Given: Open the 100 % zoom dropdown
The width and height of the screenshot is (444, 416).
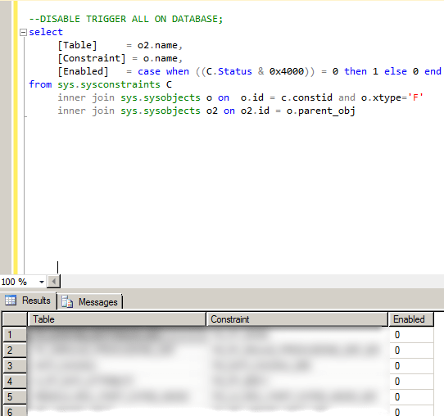Looking at the screenshot, I should pos(42,282).
